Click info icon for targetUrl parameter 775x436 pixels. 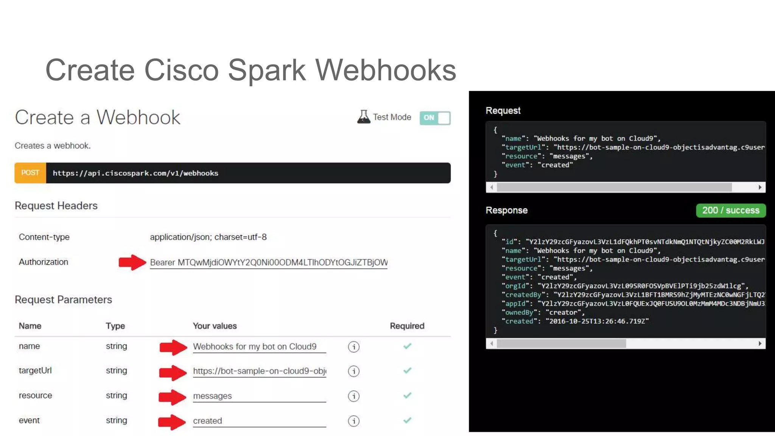tap(353, 371)
